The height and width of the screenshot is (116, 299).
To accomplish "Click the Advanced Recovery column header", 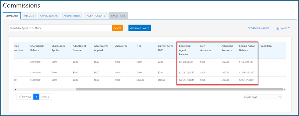I will (227, 48).
